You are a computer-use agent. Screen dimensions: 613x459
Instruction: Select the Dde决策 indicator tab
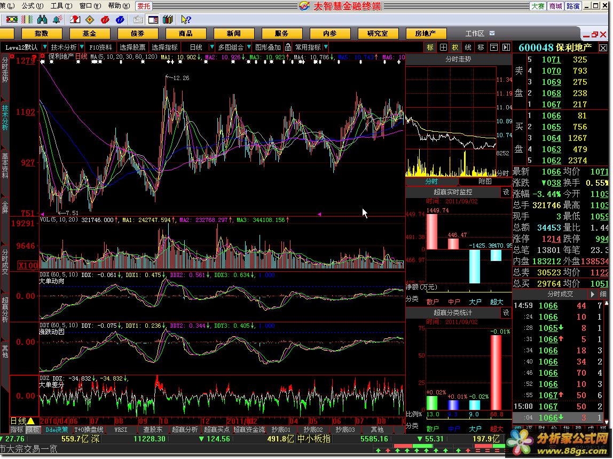57,429
